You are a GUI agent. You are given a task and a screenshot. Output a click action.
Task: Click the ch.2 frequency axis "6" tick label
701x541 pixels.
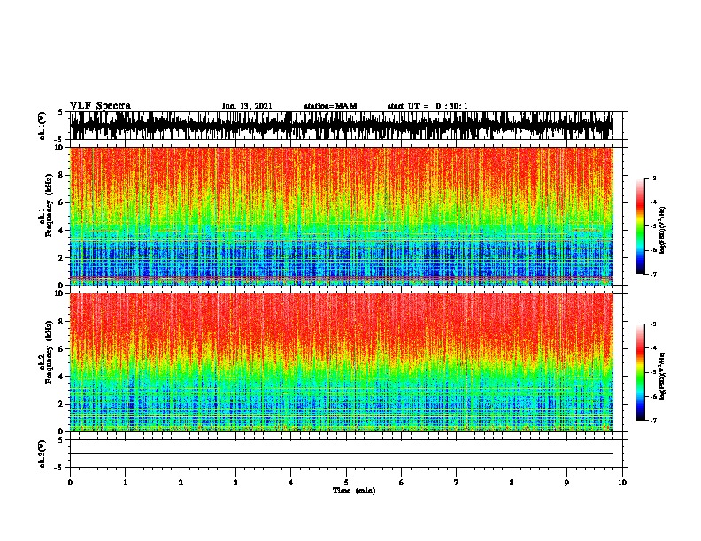point(61,348)
